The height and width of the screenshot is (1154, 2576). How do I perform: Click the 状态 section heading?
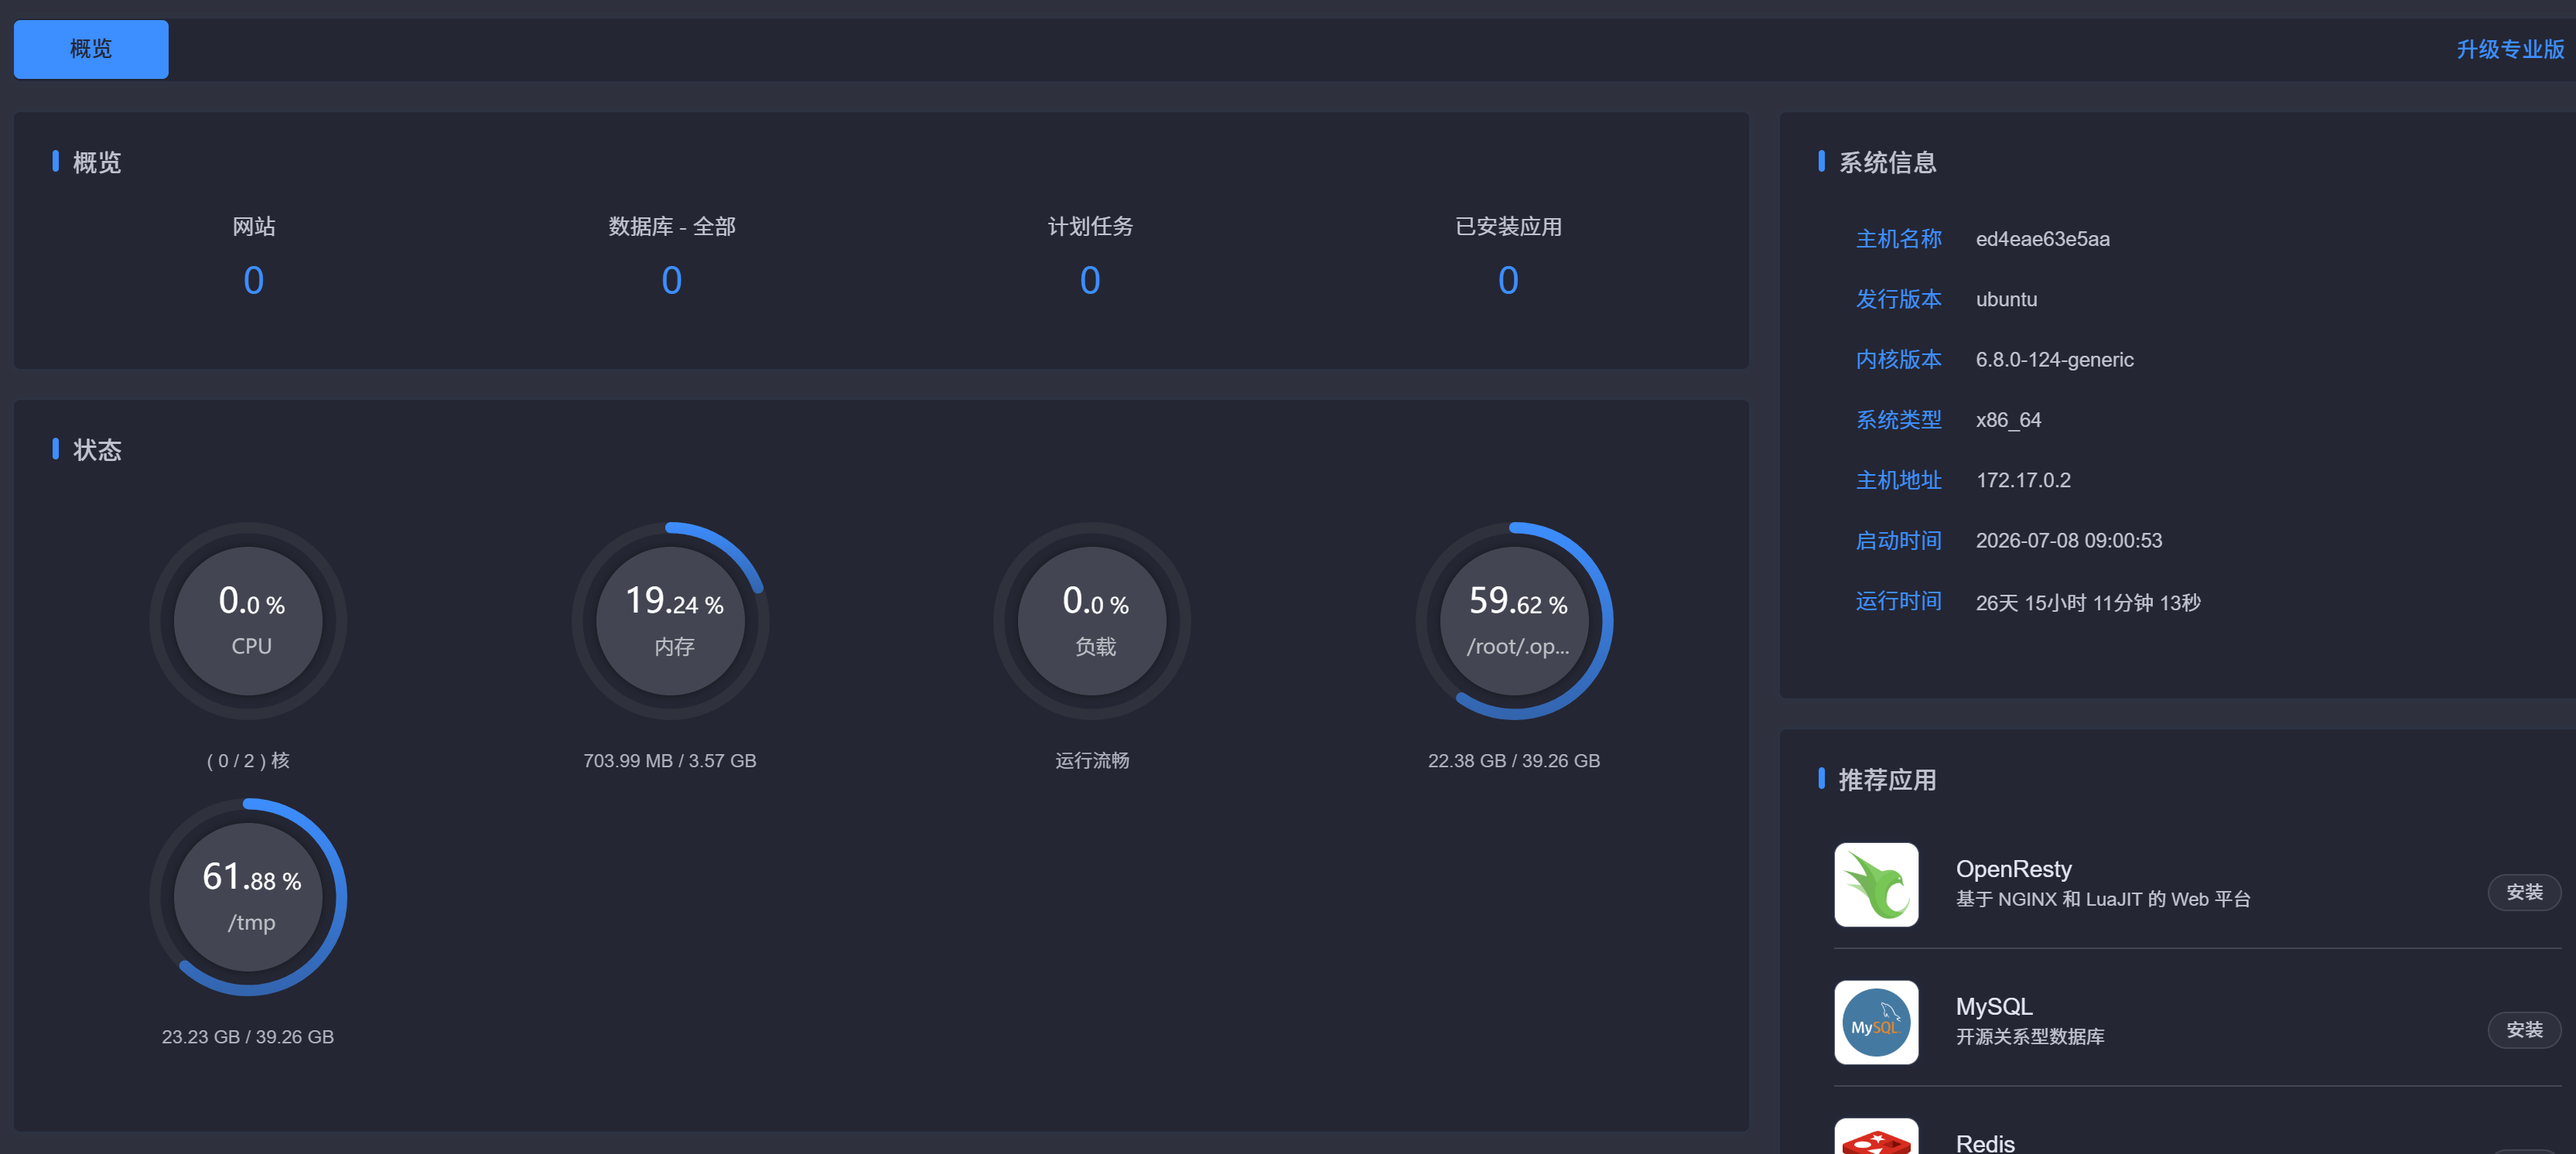pyautogui.click(x=97, y=450)
